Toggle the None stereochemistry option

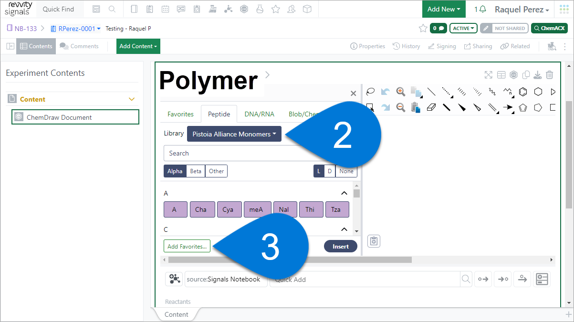coord(346,171)
